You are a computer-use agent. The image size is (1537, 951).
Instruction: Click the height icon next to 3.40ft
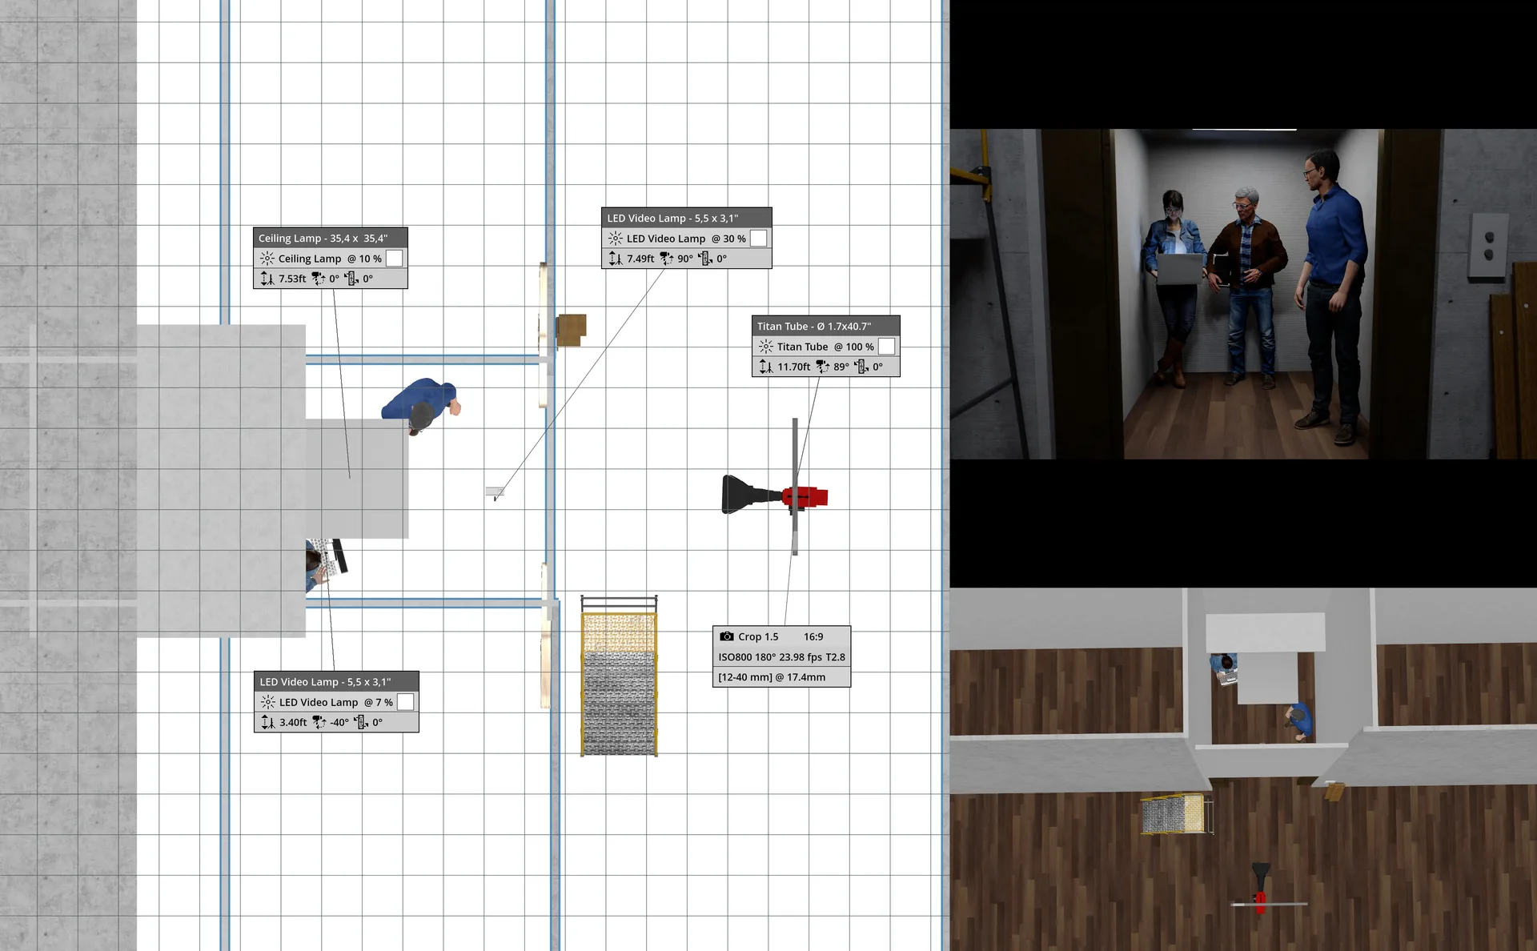[268, 722]
